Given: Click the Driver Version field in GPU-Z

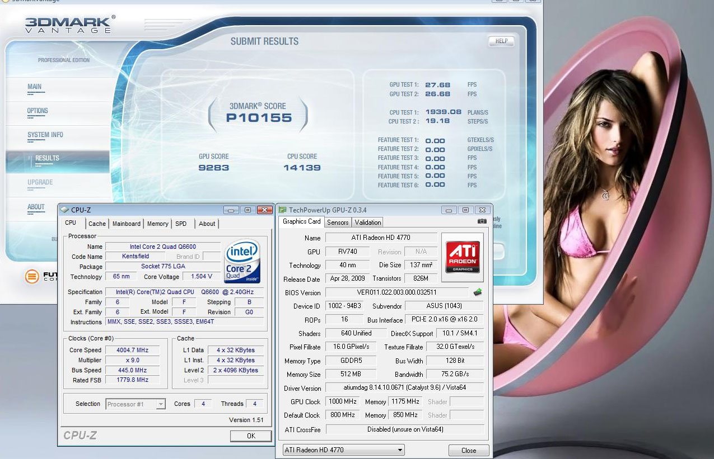Looking at the screenshot, I should [x=404, y=387].
